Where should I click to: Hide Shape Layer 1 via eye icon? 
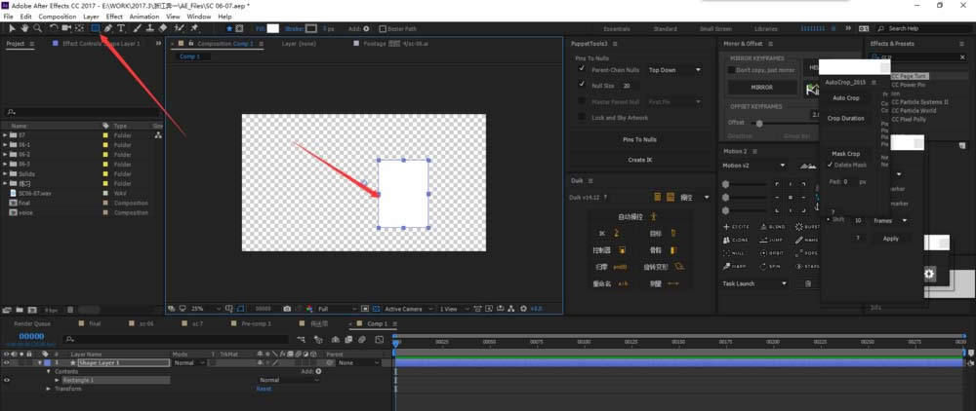tap(7, 362)
